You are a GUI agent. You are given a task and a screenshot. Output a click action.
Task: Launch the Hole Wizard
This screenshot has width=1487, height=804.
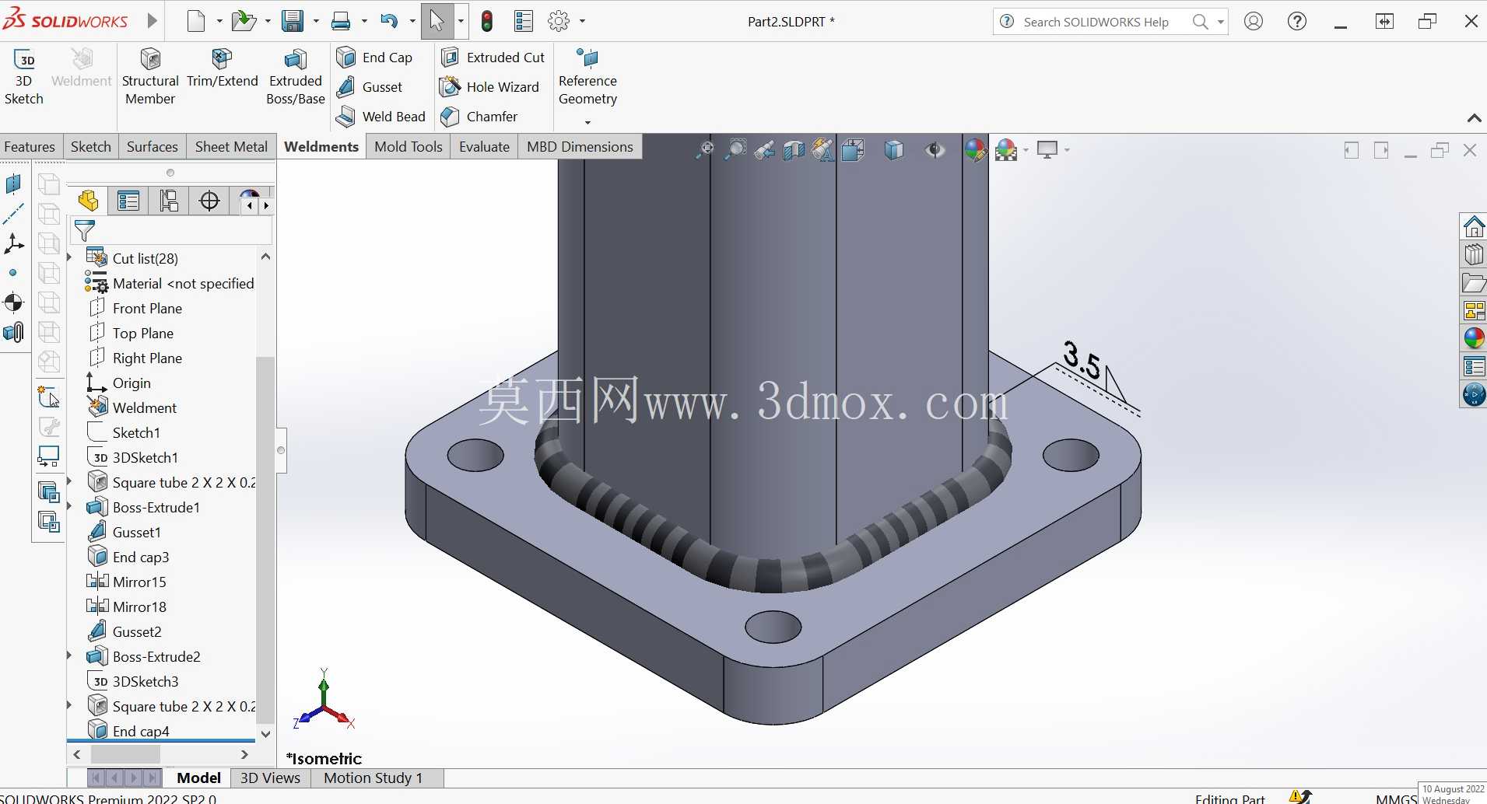tap(490, 87)
